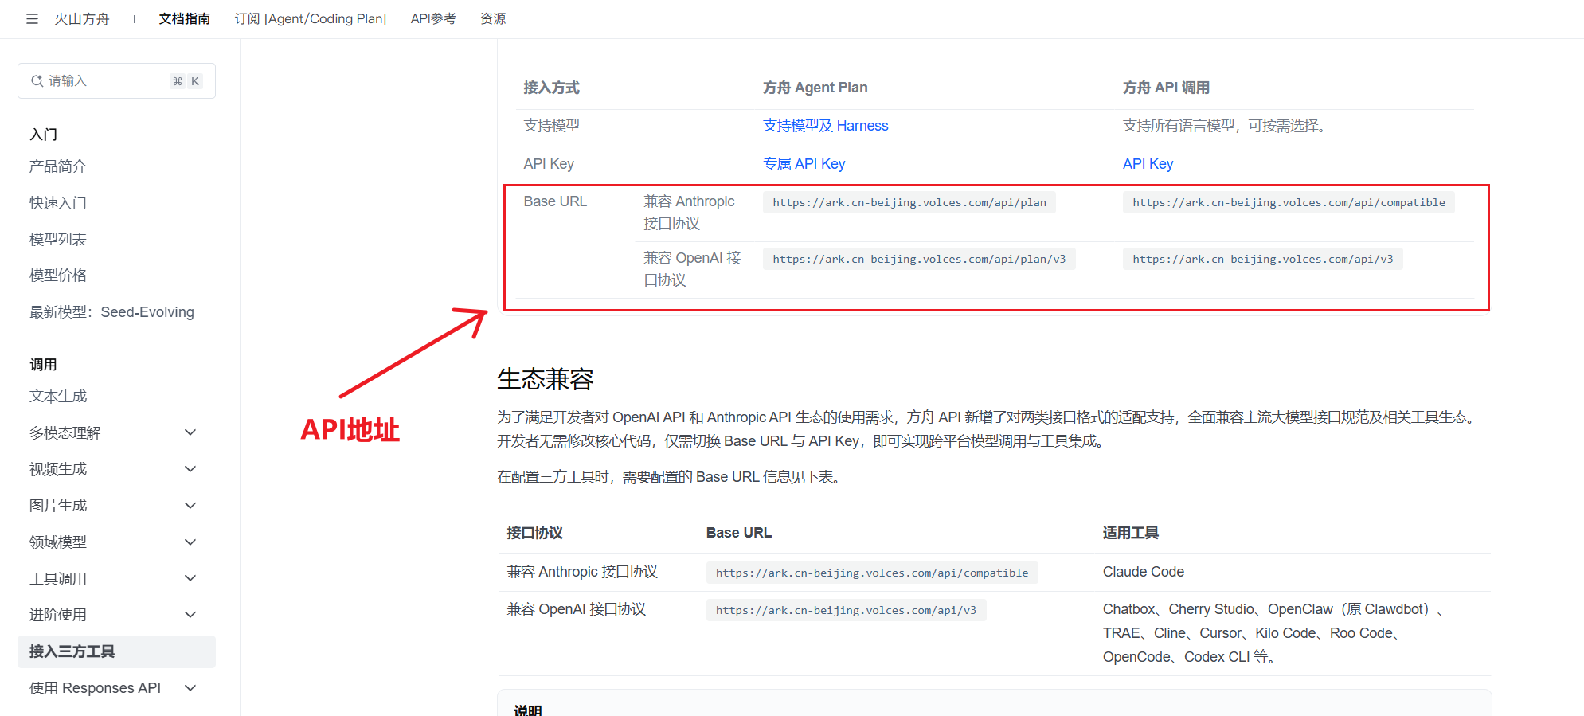Click the 调用 section heading
This screenshot has height=716, width=1584.
point(44,365)
